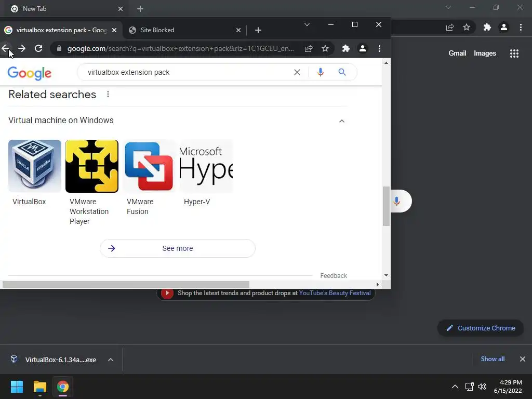The image size is (532, 399).
Task: Open YouTube's Beauty Festival link
Action: (x=335, y=293)
